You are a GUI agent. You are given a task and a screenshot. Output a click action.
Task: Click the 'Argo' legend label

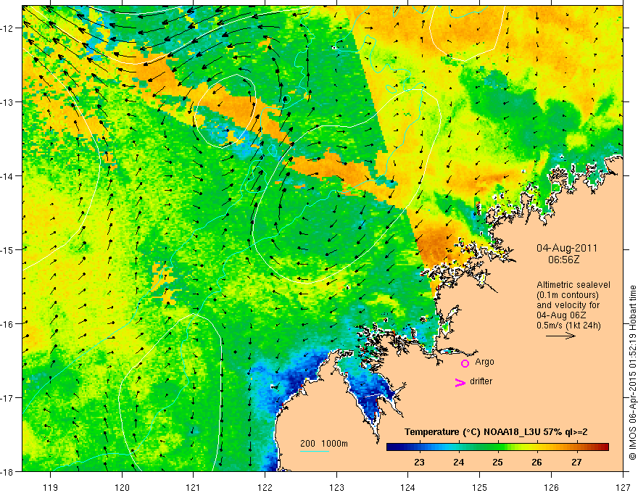[x=484, y=362]
